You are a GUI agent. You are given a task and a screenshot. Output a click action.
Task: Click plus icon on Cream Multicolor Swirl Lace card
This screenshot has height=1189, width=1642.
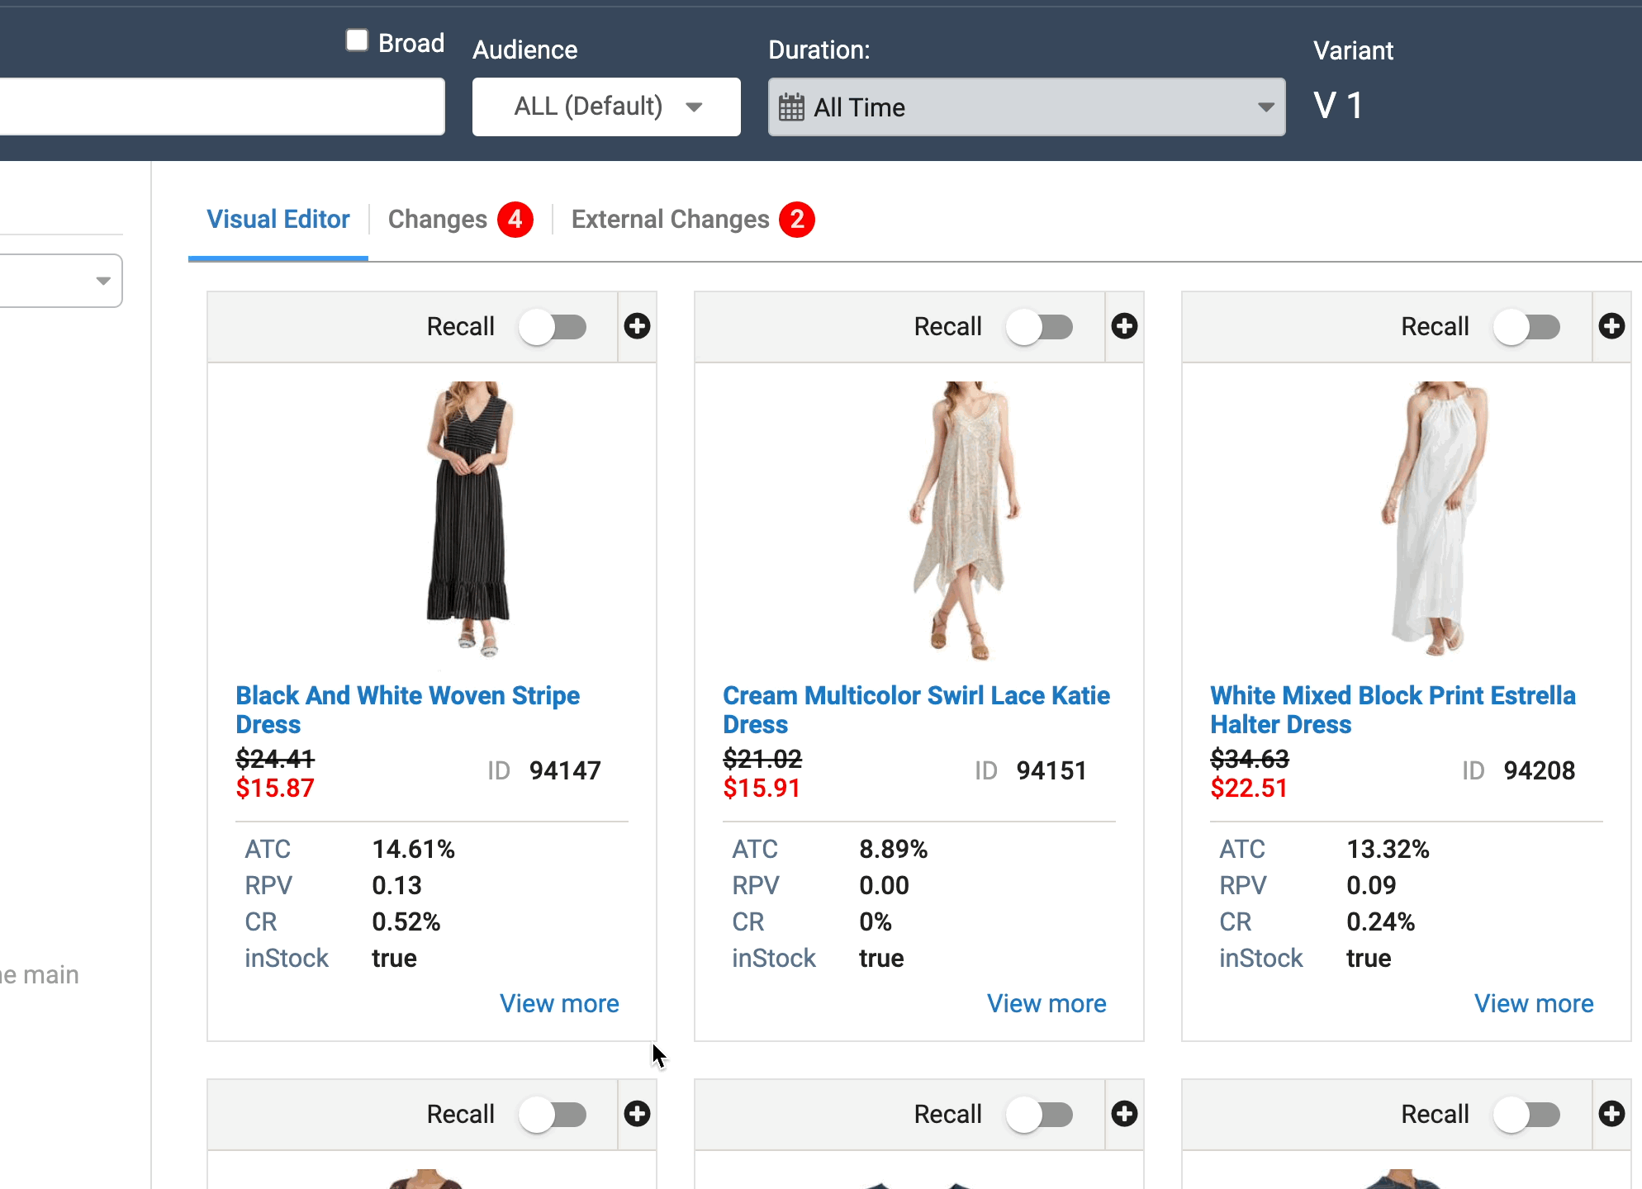(x=1124, y=326)
